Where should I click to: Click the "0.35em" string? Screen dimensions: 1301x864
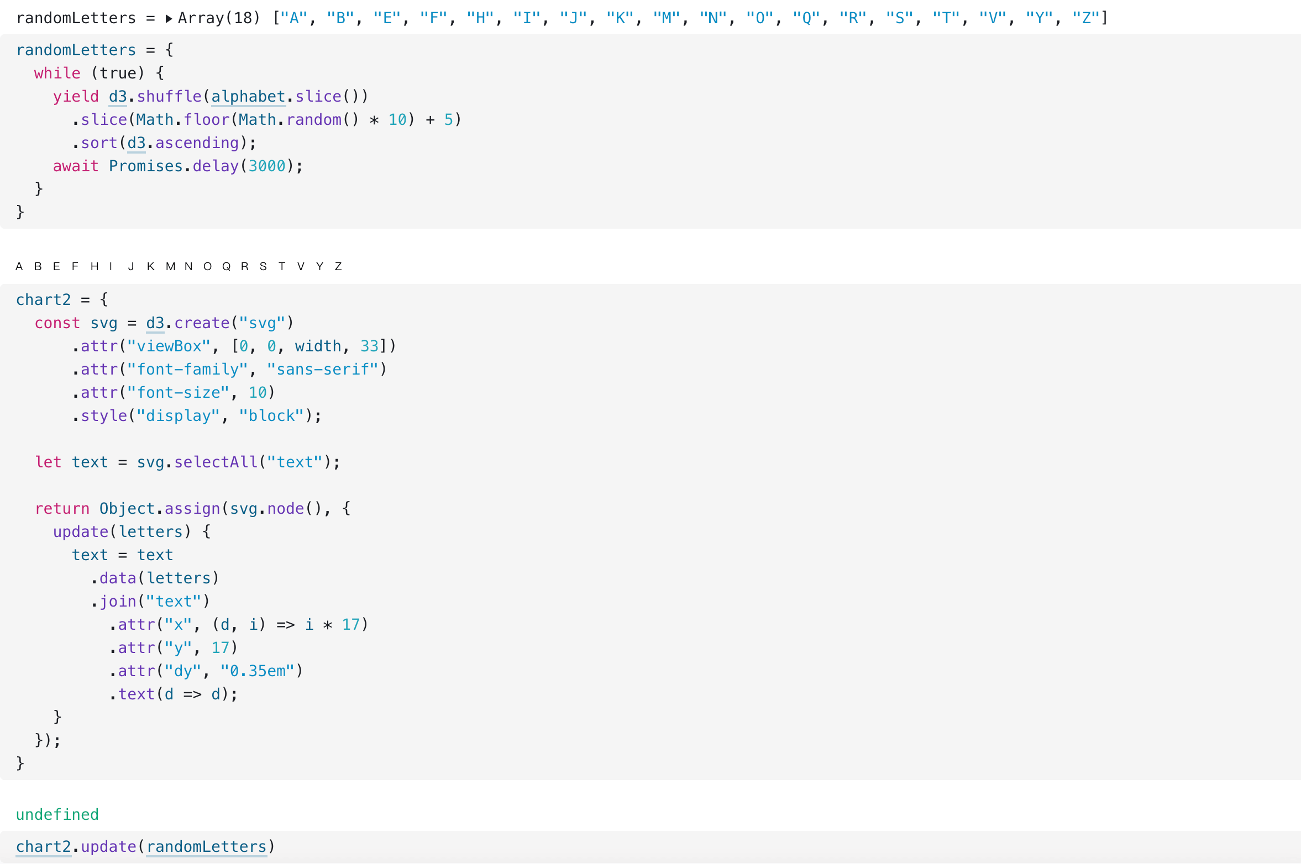pyautogui.click(x=258, y=671)
